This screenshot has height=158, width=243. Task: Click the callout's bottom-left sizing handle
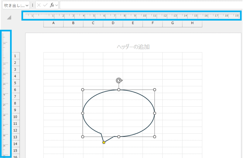pyautogui.click(x=83, y=137)
